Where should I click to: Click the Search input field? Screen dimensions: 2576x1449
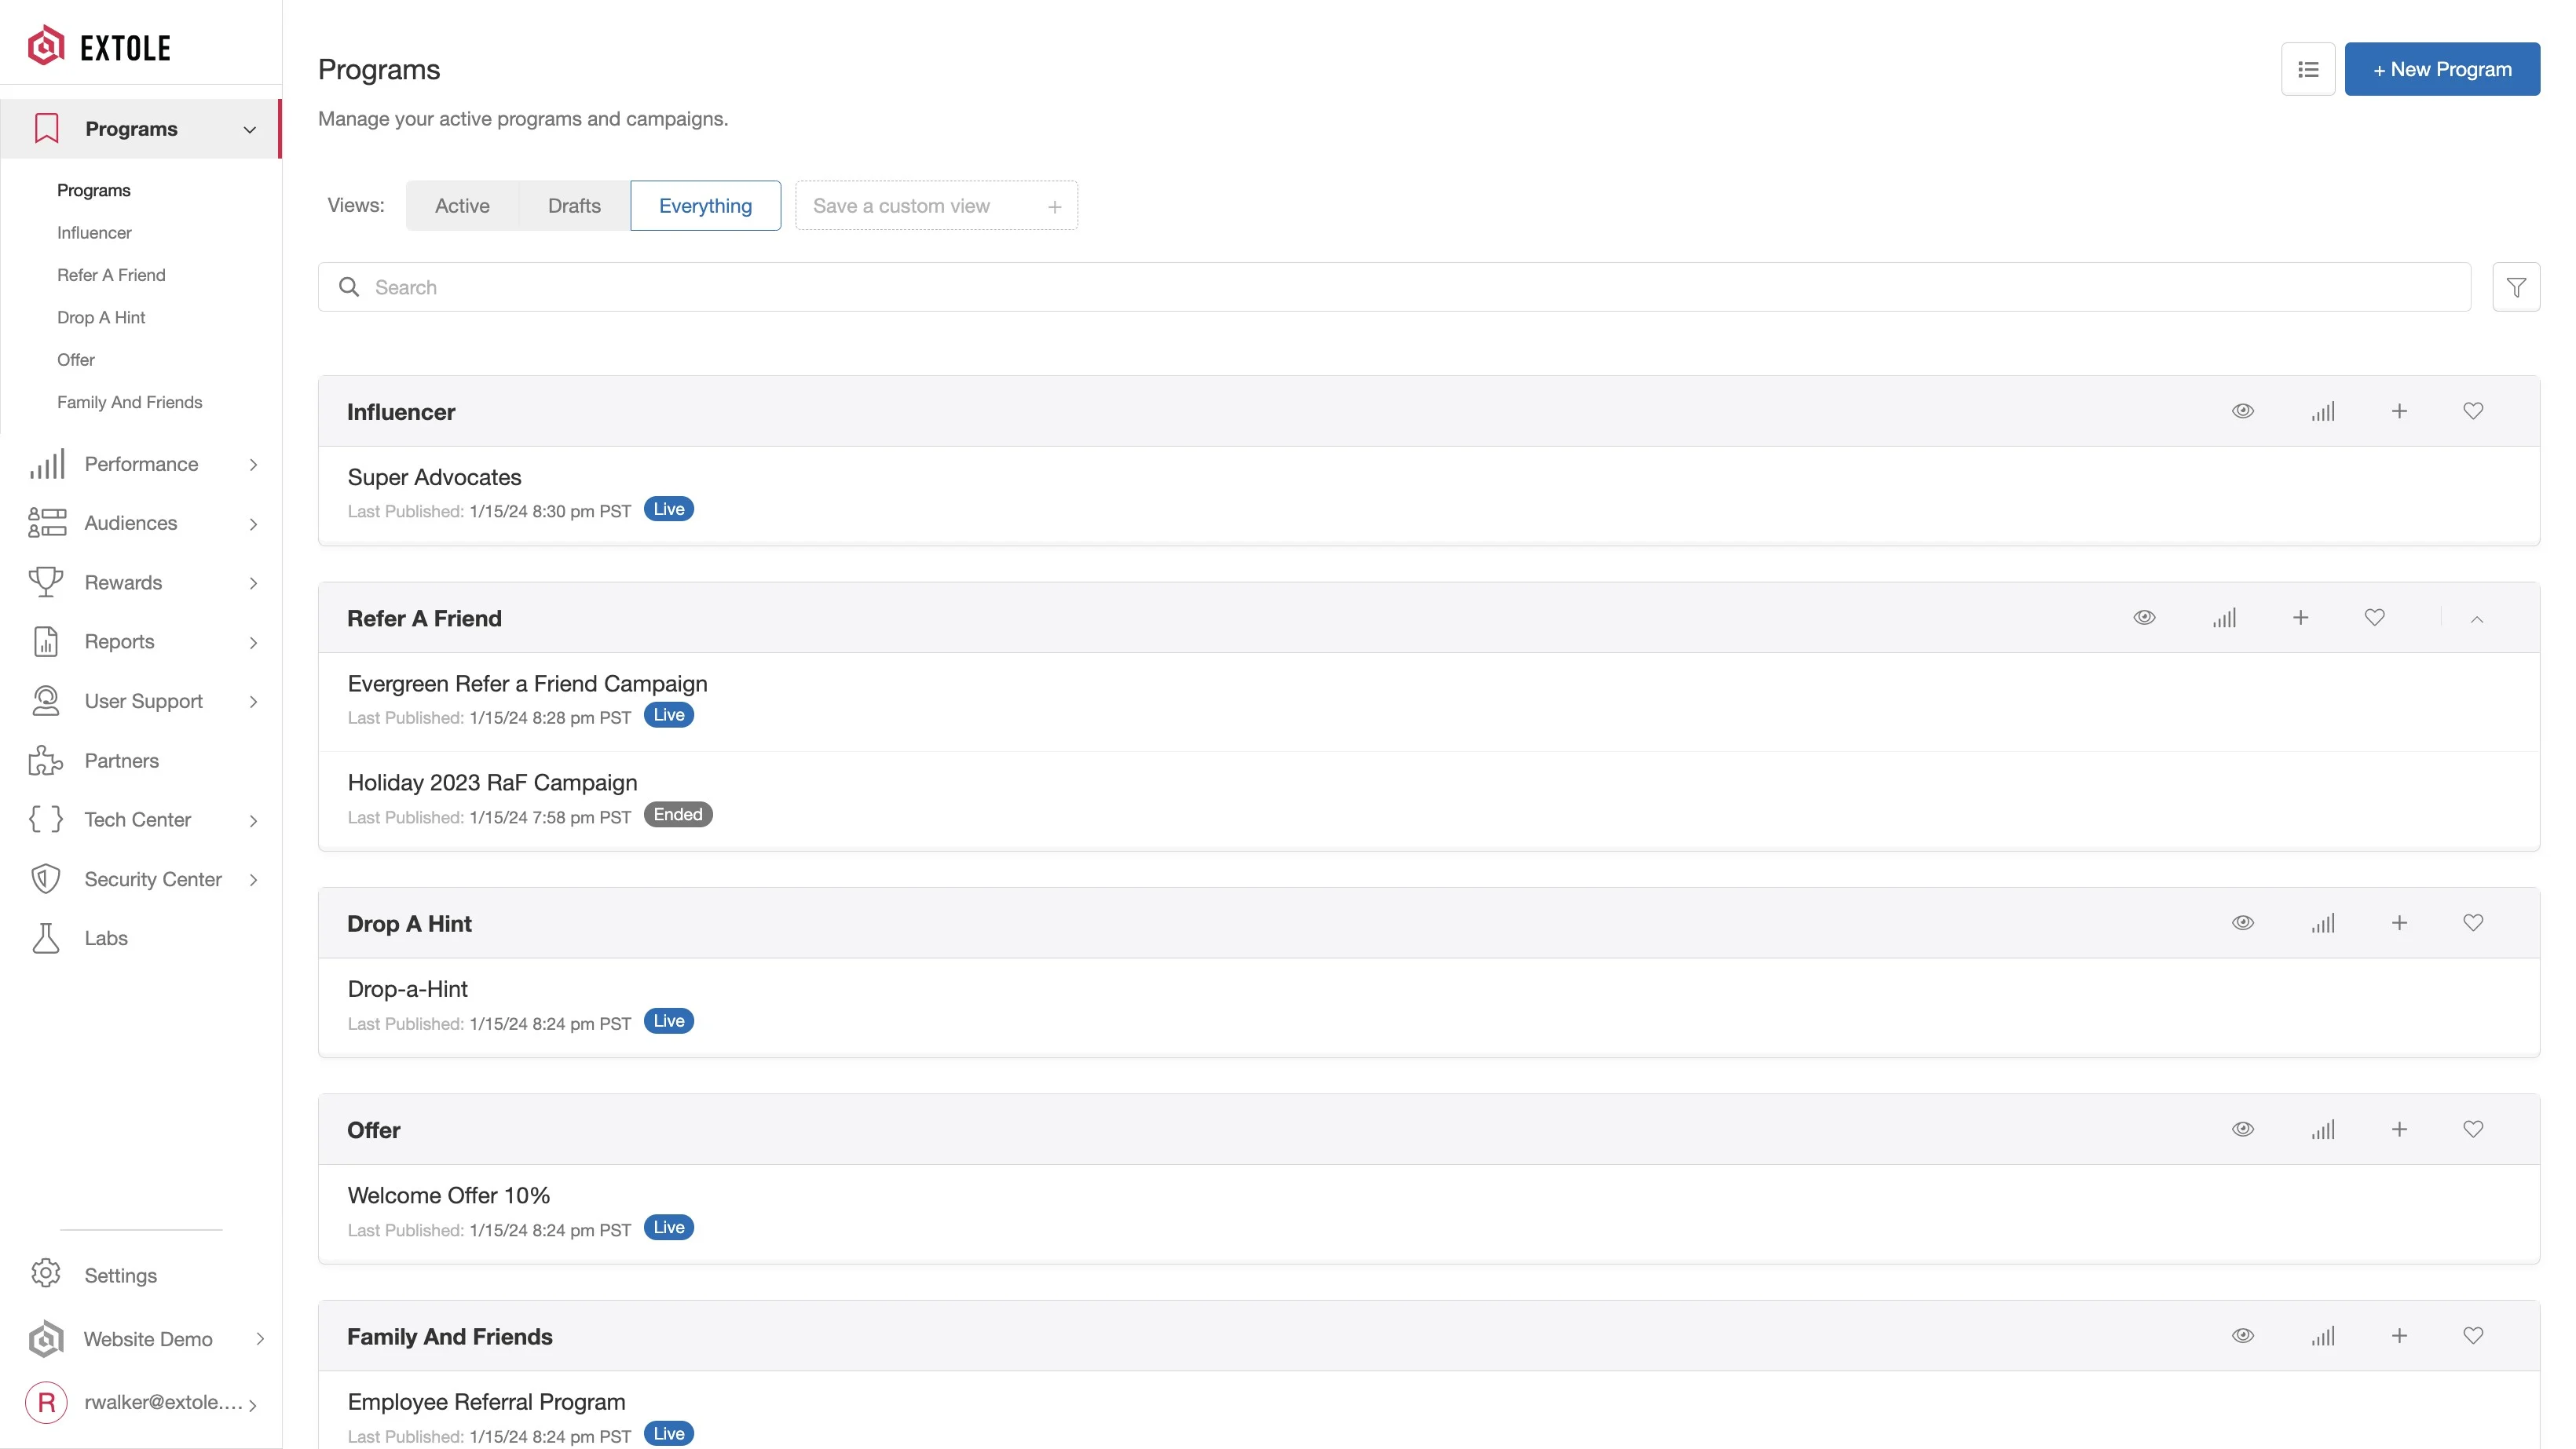(x=1394, y=287)
